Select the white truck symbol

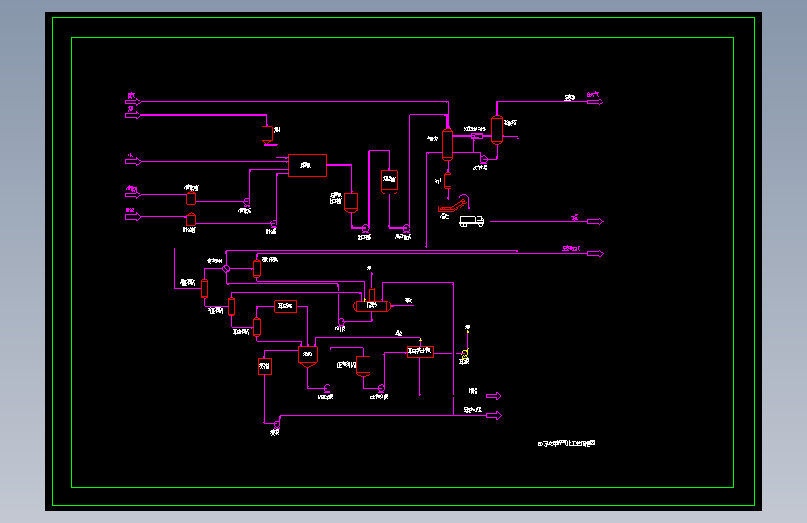coord(471,221)
